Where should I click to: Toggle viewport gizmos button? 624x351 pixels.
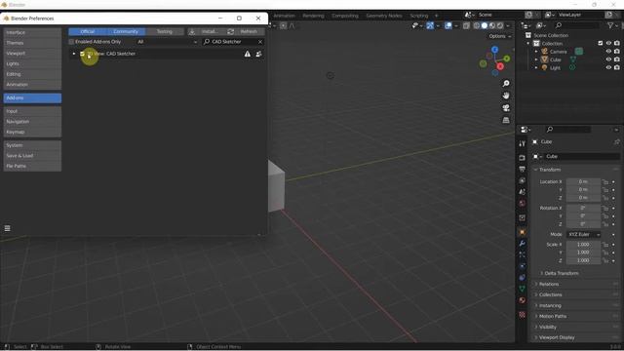(x=430, y=25)
